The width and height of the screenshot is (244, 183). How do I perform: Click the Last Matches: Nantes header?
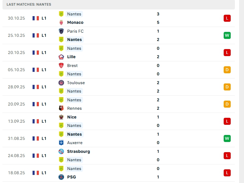pos(29,5)
